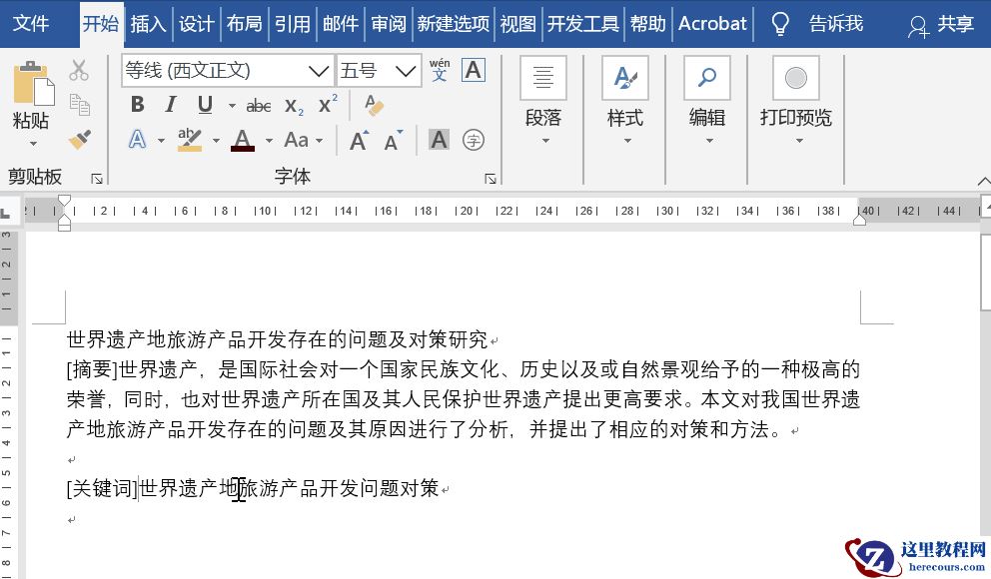Click the document title line
This screenshot has height=579, width=991.
(278, 339)
